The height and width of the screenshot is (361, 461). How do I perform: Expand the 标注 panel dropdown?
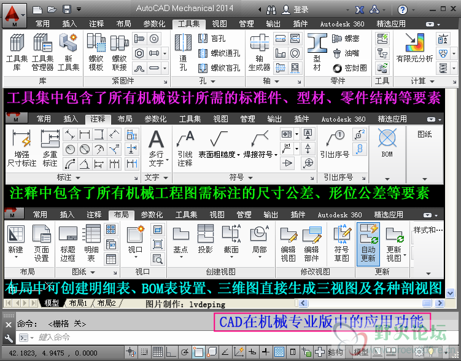(78, 178)
